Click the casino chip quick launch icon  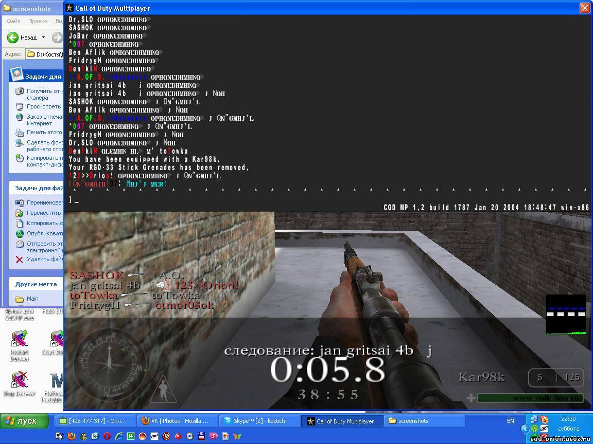pos(166,436)
